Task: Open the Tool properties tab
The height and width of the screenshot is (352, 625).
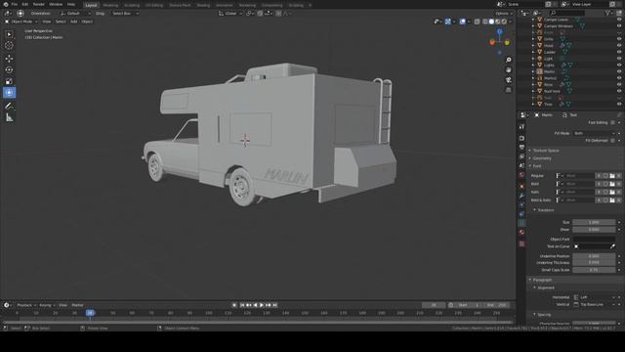Action: pyautogui.click(x=521, y=126)
